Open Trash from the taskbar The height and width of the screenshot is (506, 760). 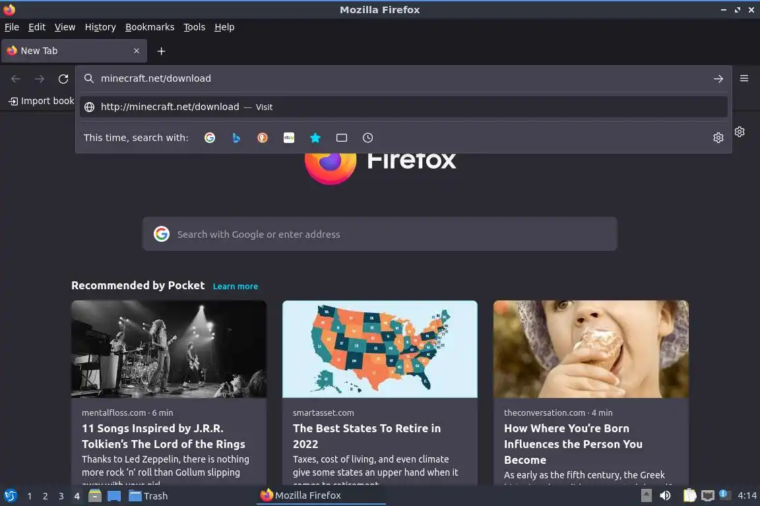click(x=148, y=496)
